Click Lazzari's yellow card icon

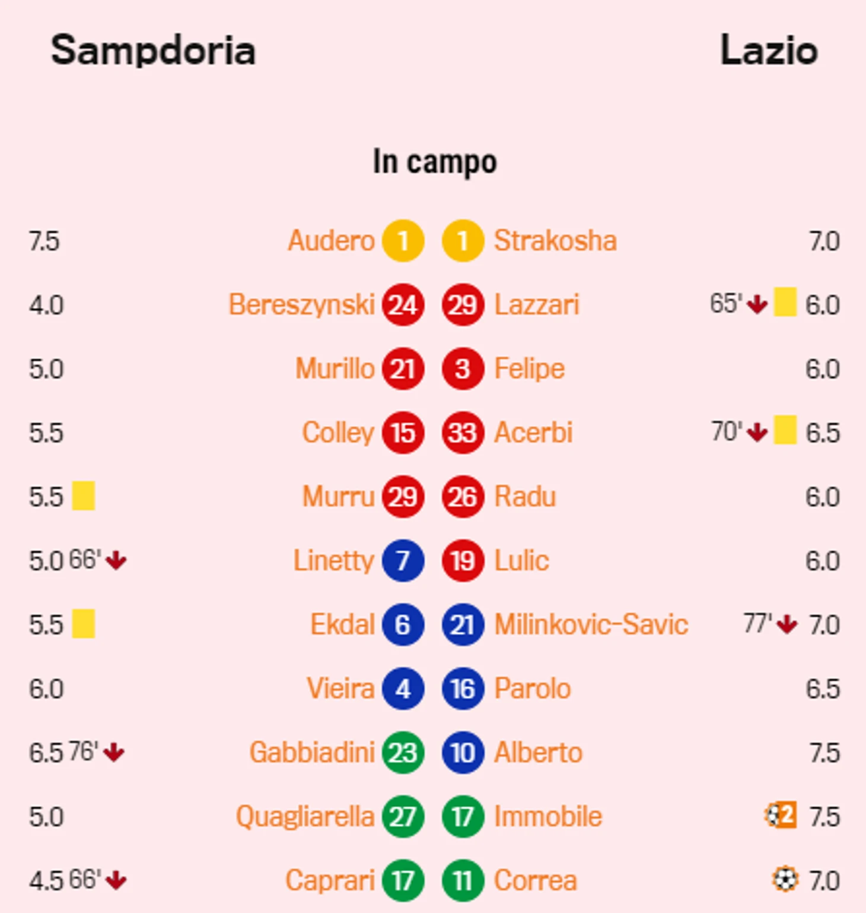click(x=785, y=302)
